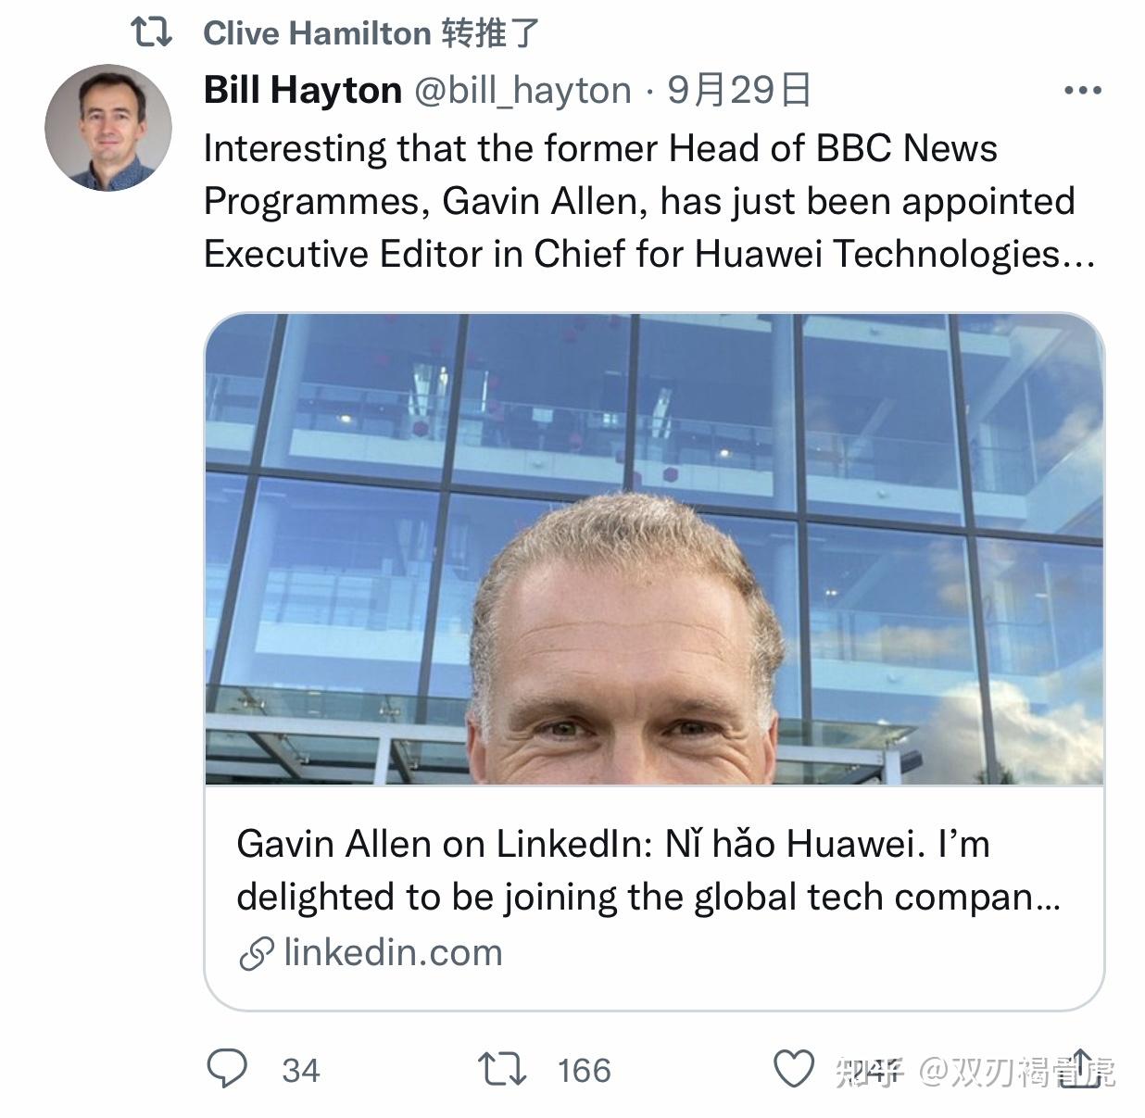Click the retweet arrows icon below the tweet
The height and width of the screenshot is (1118, 1145).
click(502, 1069)
